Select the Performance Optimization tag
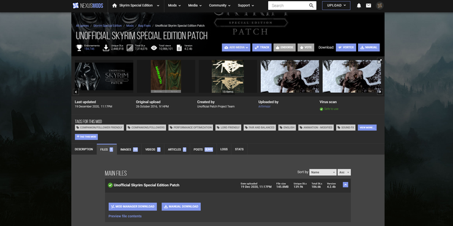The height and width of the screenshot is (226, 453). (x=190, y=128)
